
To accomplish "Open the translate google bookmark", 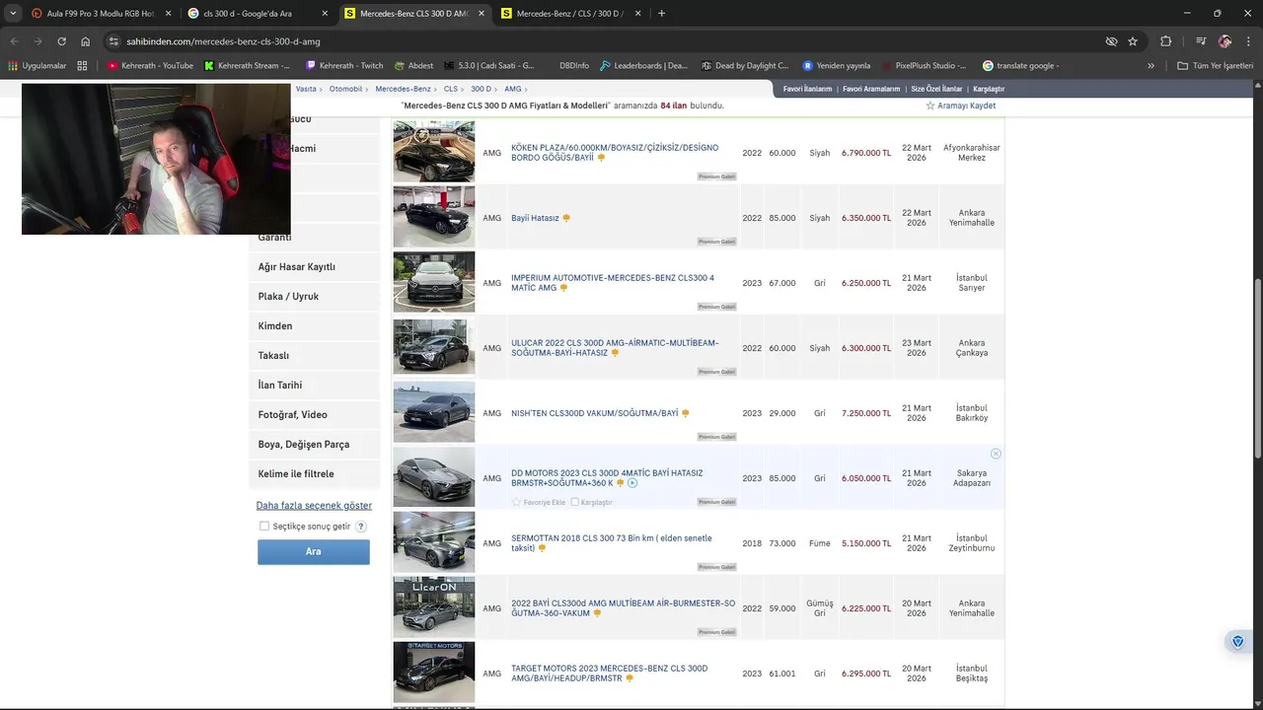I will click(x=1021, y=66).
